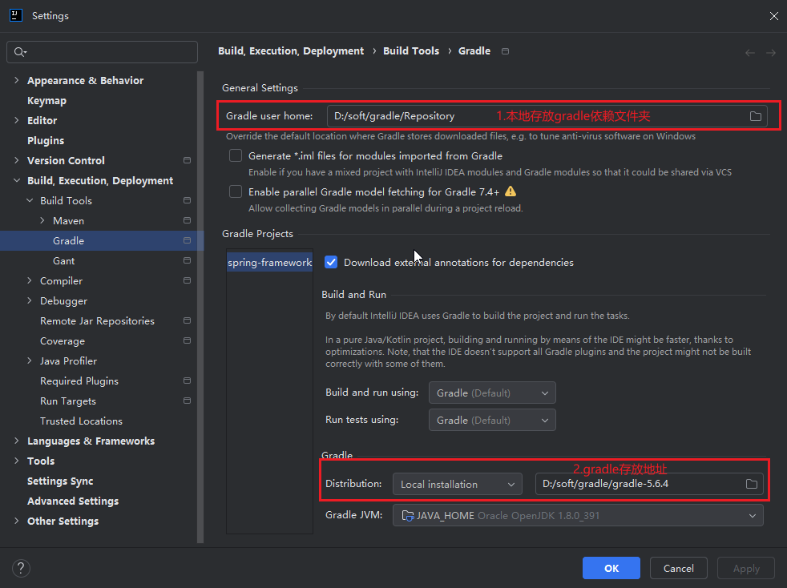Collapse the Build Tools node
Screen dimensions: 787x588
point(30,201)
